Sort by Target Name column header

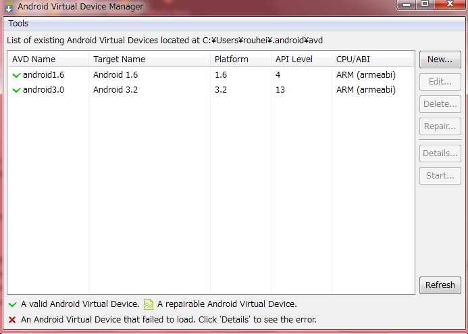point(149,59)
